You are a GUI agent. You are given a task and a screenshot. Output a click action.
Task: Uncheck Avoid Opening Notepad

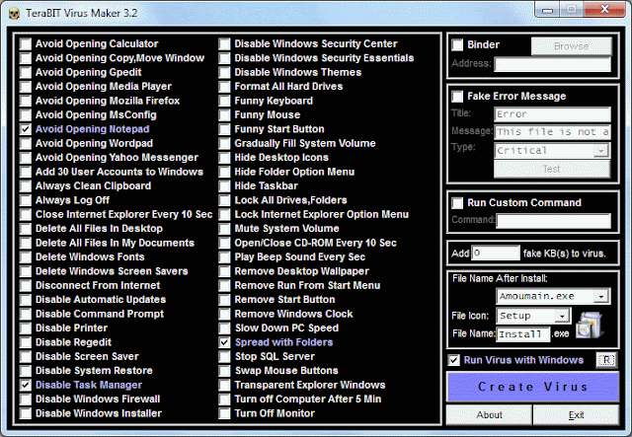pos(26,129)
